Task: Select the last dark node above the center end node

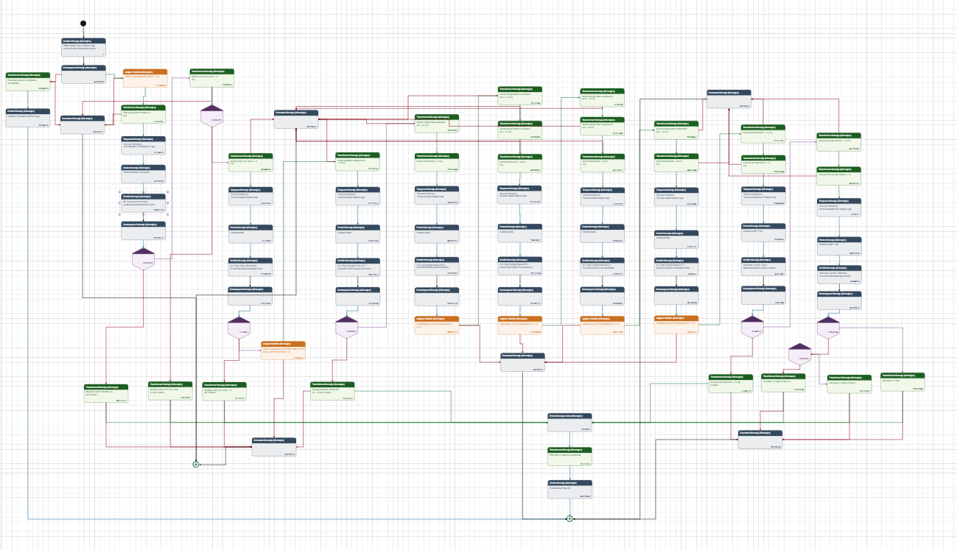Action: pos(569,489)
